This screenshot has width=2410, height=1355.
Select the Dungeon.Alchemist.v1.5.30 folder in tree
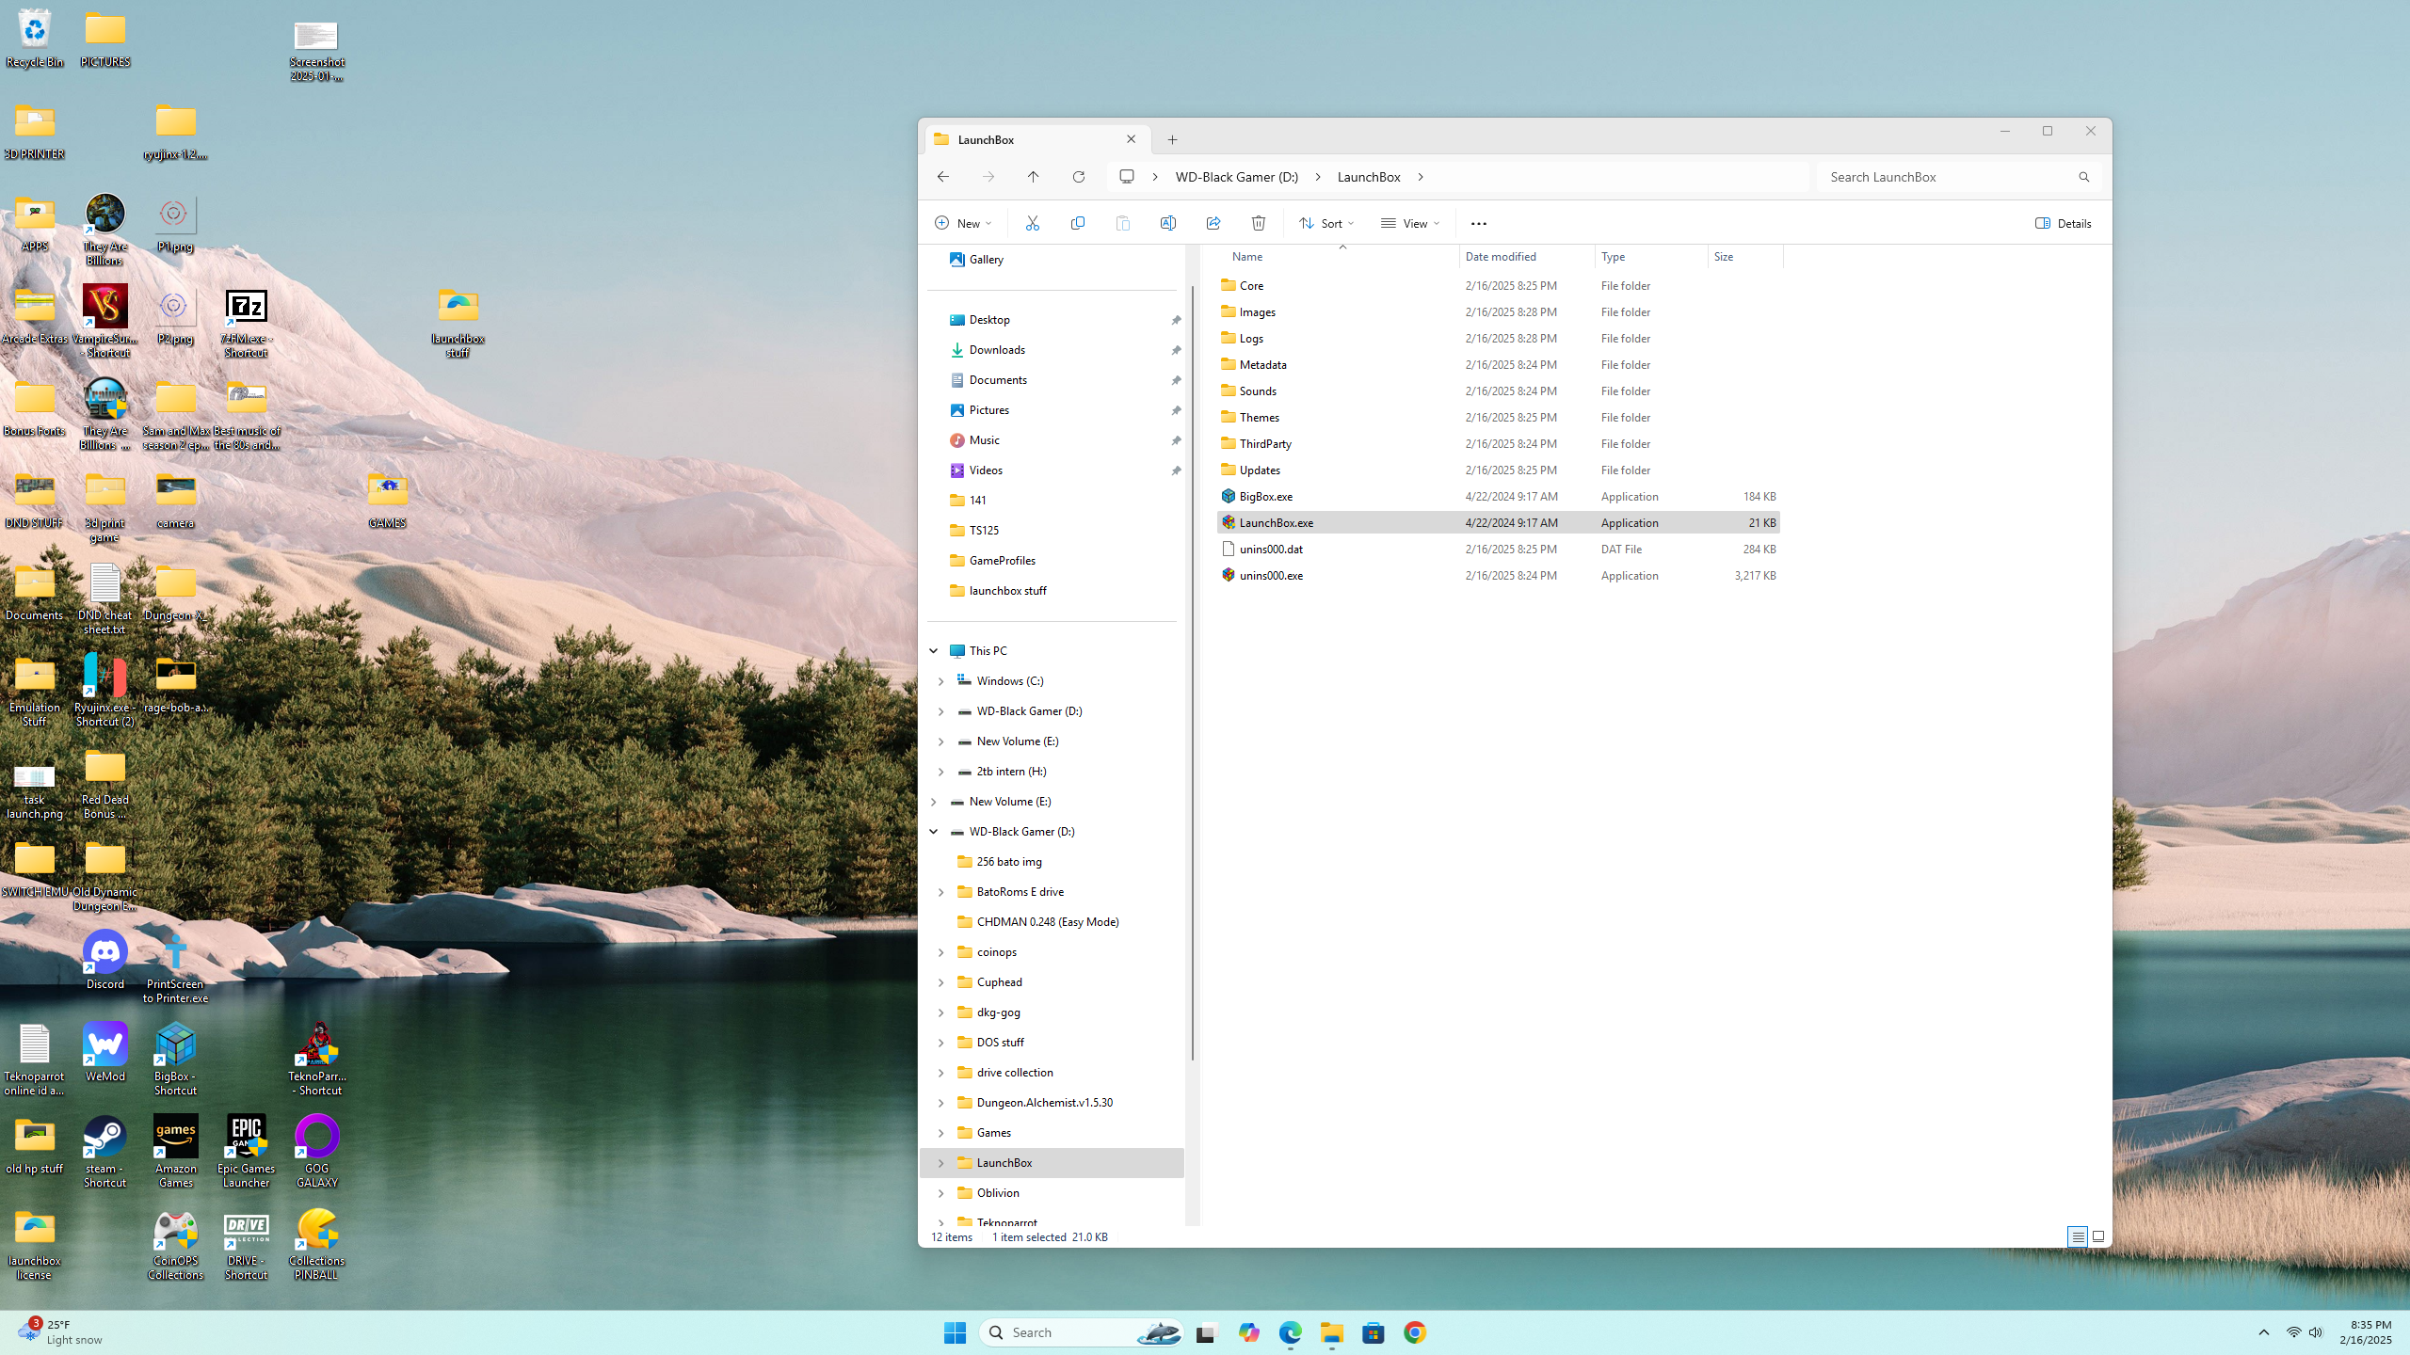pos(1044,1103)
